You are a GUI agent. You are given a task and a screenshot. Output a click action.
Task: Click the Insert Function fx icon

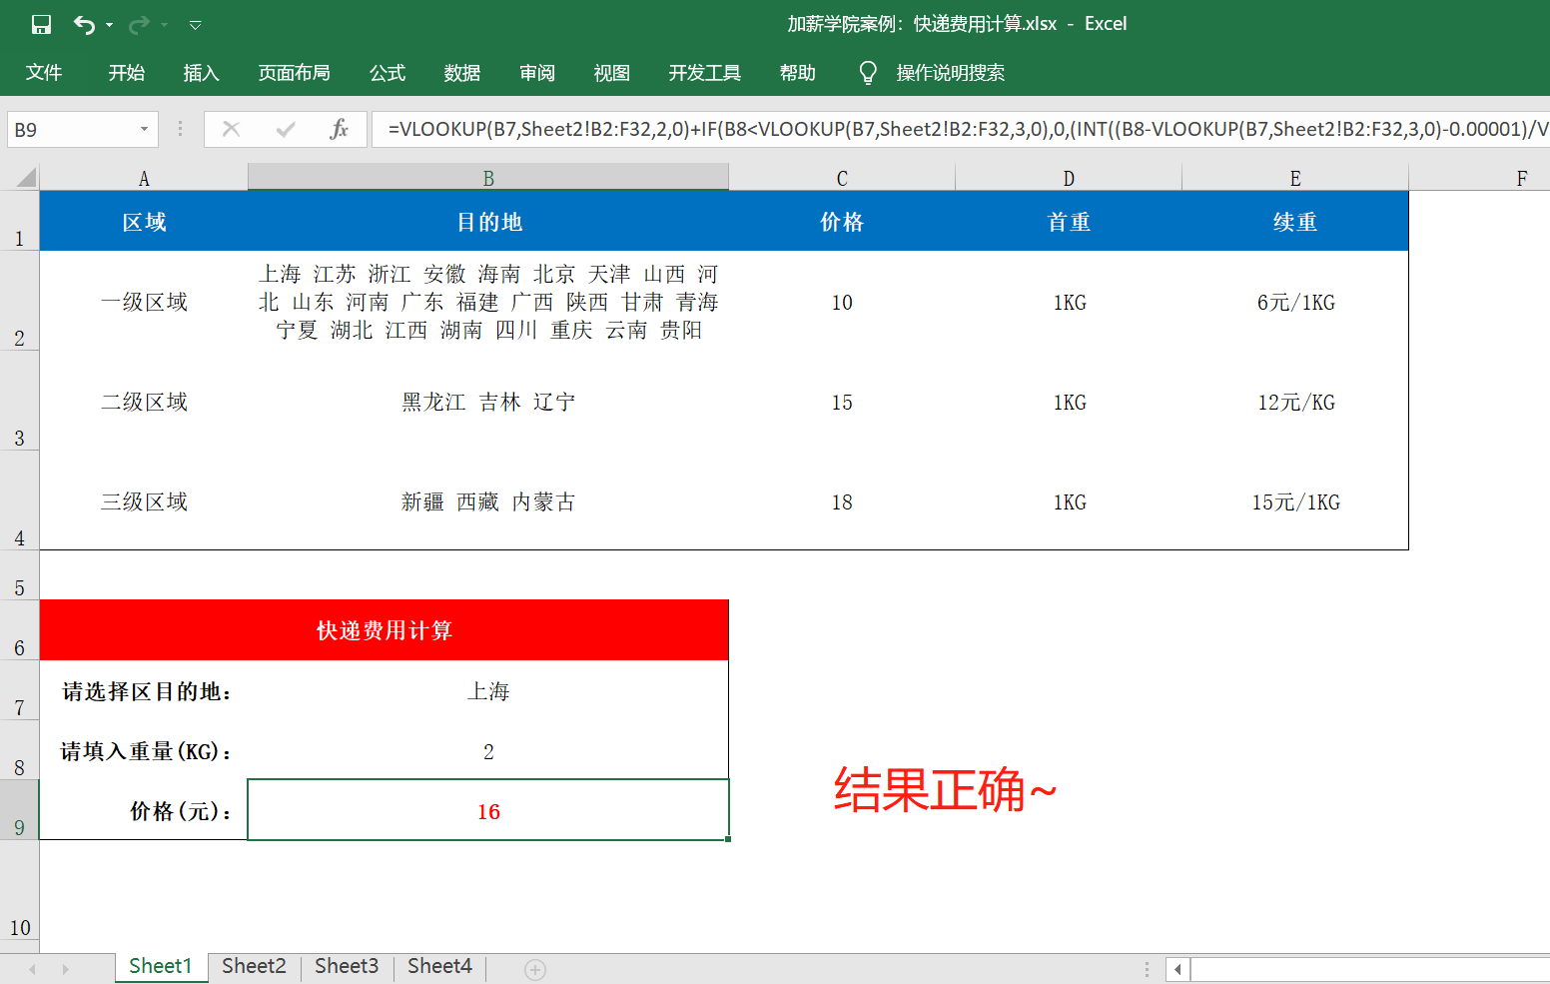pos(339,129)
